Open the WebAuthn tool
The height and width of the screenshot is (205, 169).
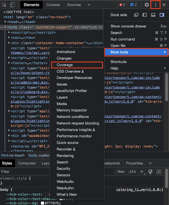(x=77, y=188)
